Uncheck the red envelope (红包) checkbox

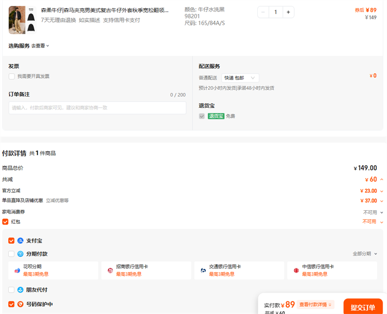(5, 221)
